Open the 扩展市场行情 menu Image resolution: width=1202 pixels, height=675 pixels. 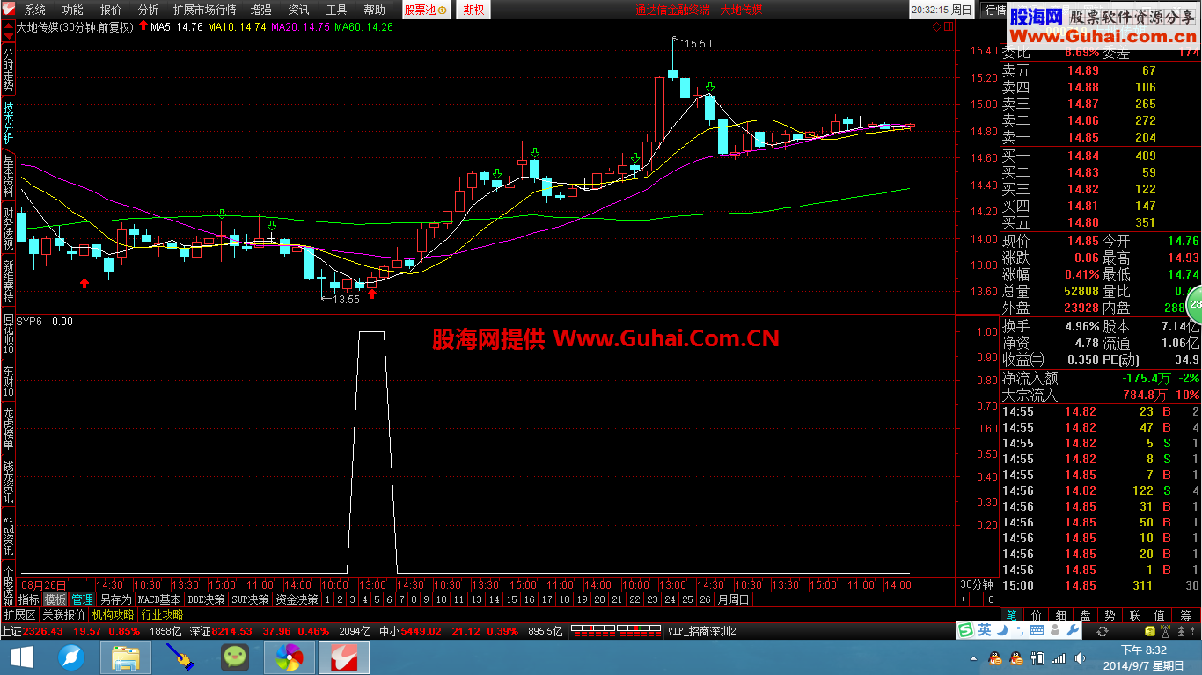point(204,11)
